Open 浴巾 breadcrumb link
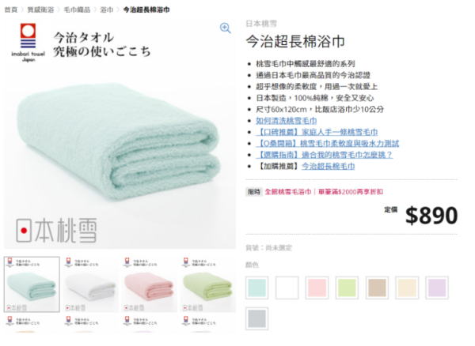 tap(105, 9)
